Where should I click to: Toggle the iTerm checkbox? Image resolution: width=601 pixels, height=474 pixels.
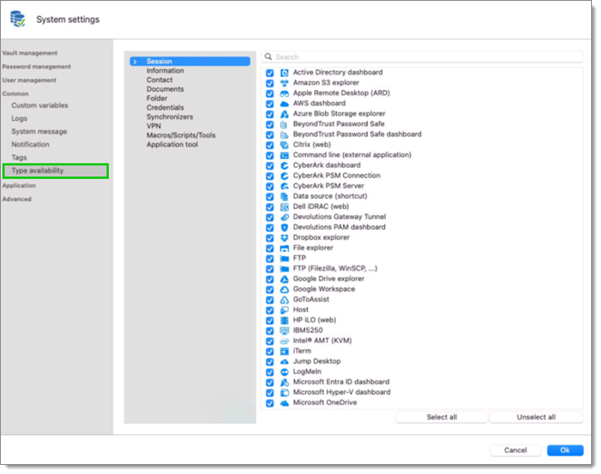pos(270,351)
